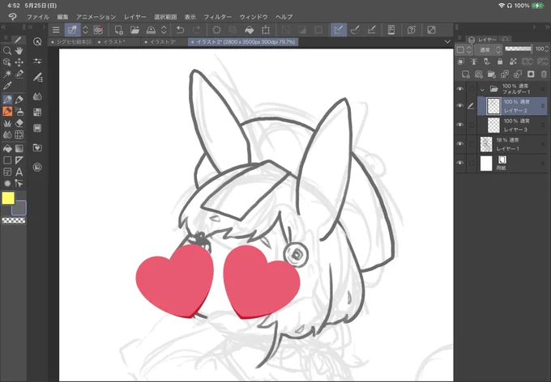This screenshot has width=551, height=382.
Task: Switch to the イラスト3* canvas tab
Action: point(162,42)
